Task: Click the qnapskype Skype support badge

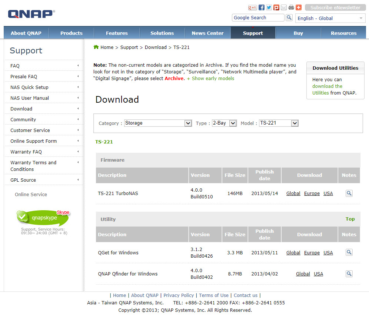Action: [43, 217]
